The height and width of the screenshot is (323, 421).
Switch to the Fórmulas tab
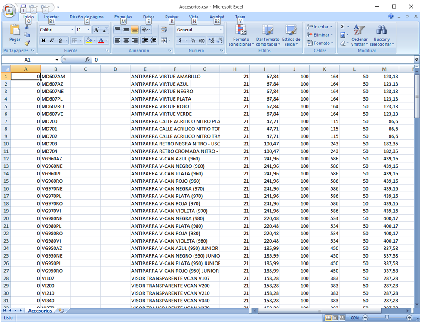[x=123, y=17]
